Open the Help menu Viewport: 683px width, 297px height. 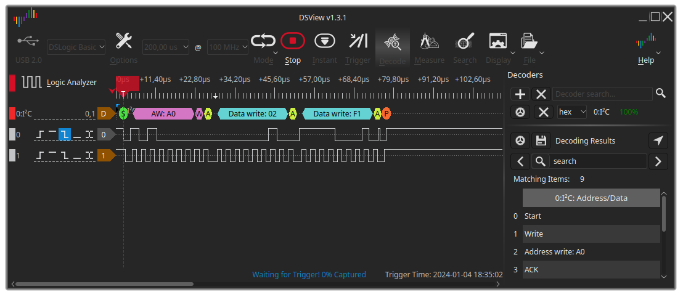[646, 41]
